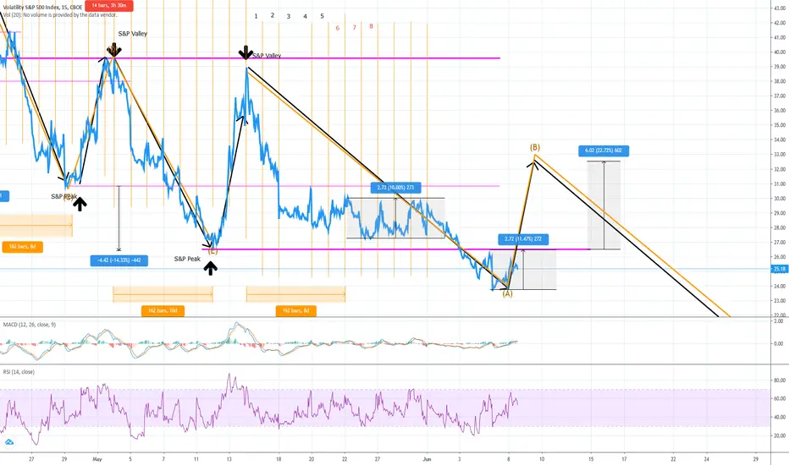Click date 18 on the time axis
Screen dimensions: 789x465
[x=279, y=459]
